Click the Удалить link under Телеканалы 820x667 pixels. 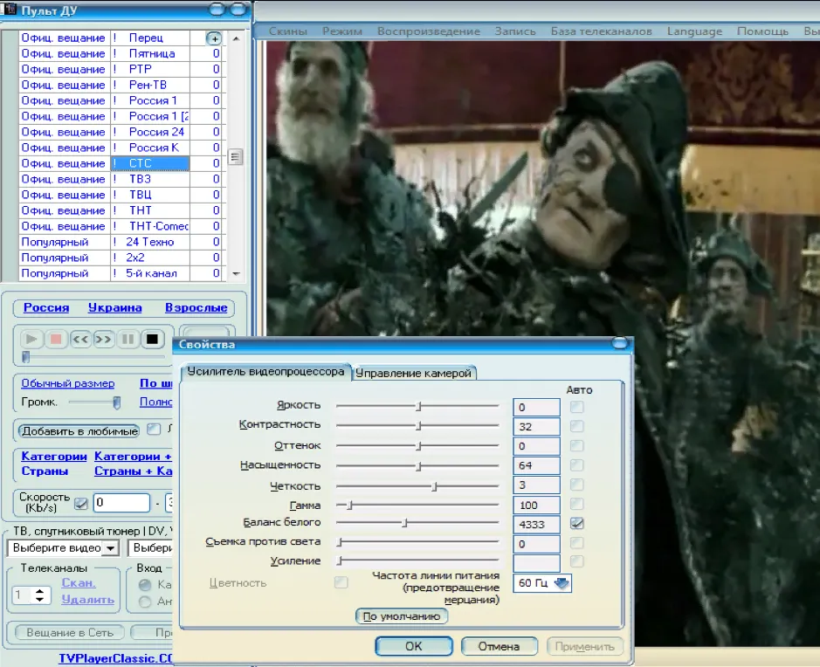click(87, 600)
